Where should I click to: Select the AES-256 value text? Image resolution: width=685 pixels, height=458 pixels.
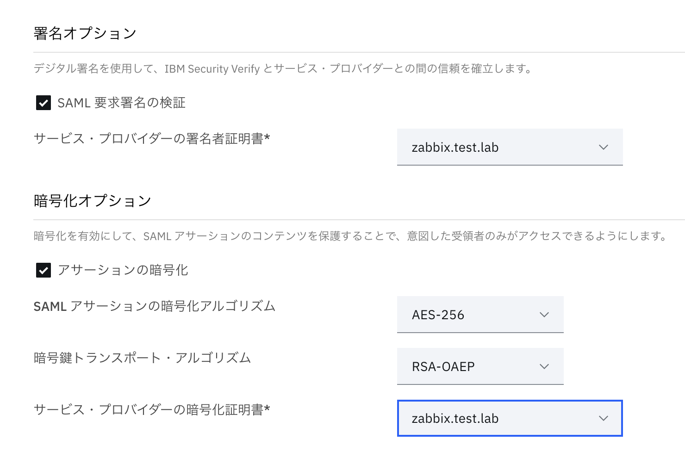[x=437, y=315]
